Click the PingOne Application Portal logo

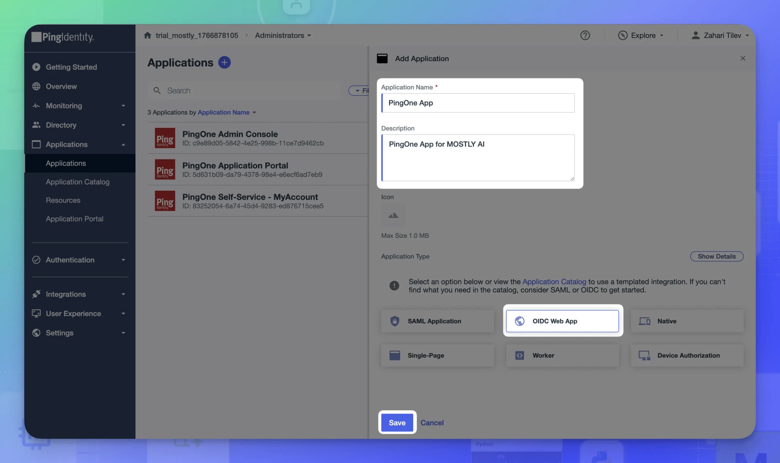pos(165,169)
